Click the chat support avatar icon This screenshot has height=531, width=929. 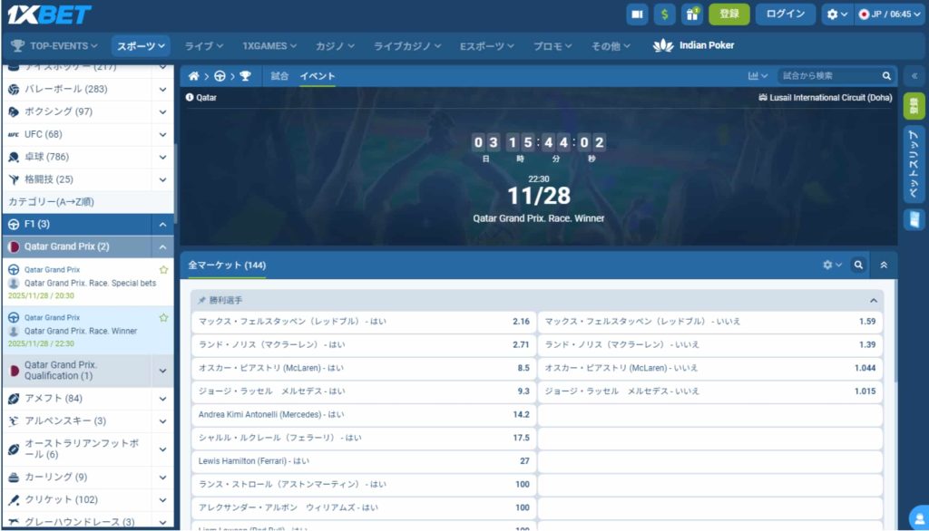click(918, 517)
